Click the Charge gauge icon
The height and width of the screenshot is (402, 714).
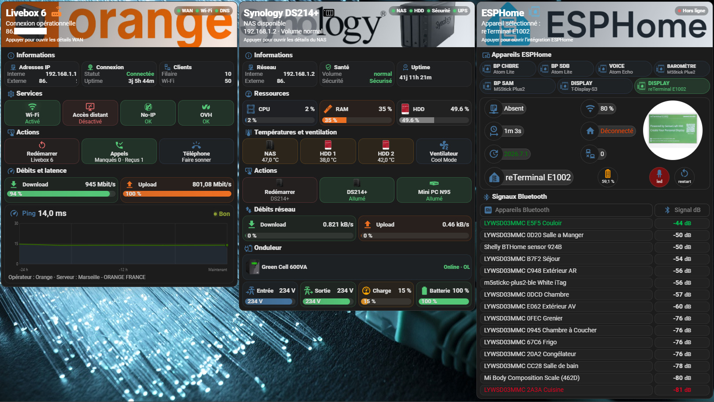(366, 290)
